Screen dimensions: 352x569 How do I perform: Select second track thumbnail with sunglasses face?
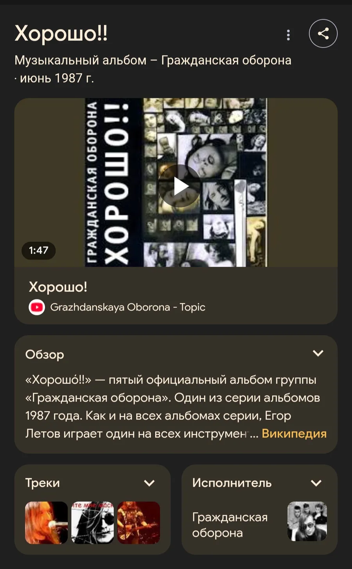click(x=93, y=523)
